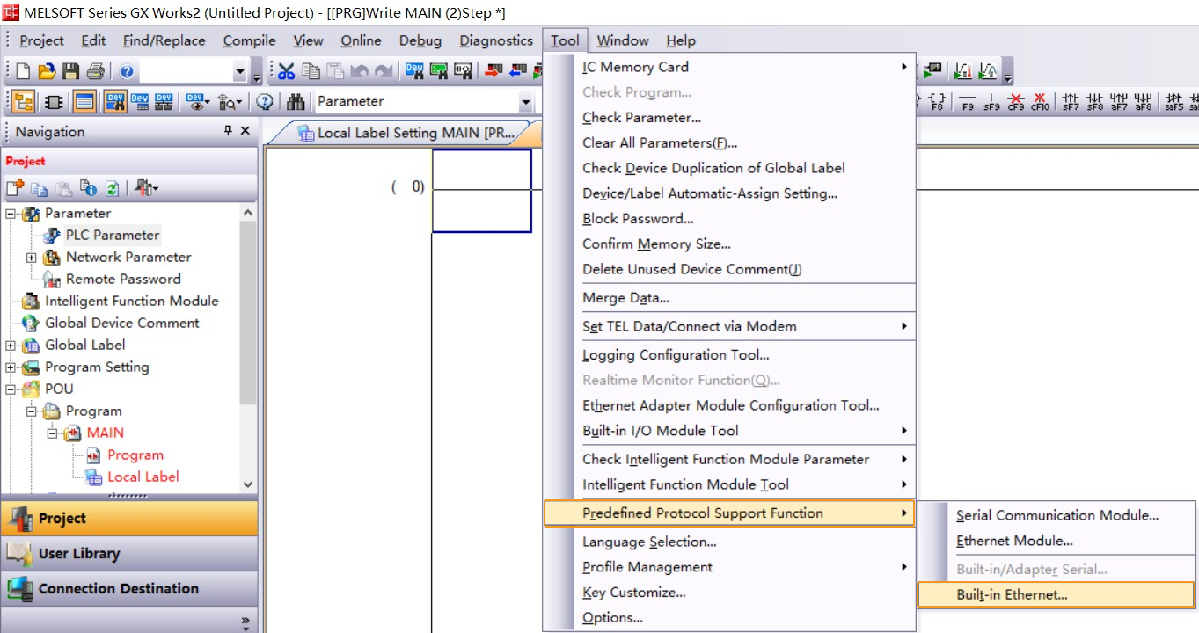Screen dimensions: 1199x633
Task: Expand the Global Label node
Action: 10,345
